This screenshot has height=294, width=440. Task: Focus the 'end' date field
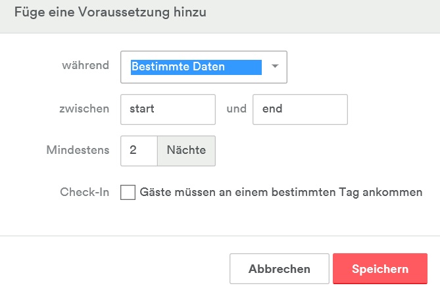(x=300, y=109)
